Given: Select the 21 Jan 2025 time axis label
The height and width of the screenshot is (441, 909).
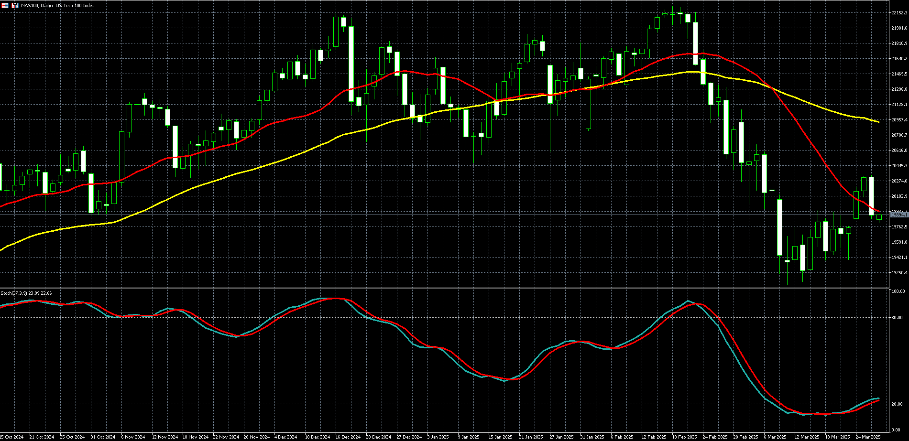Looking at the screenshot, I should pos(531,437).
